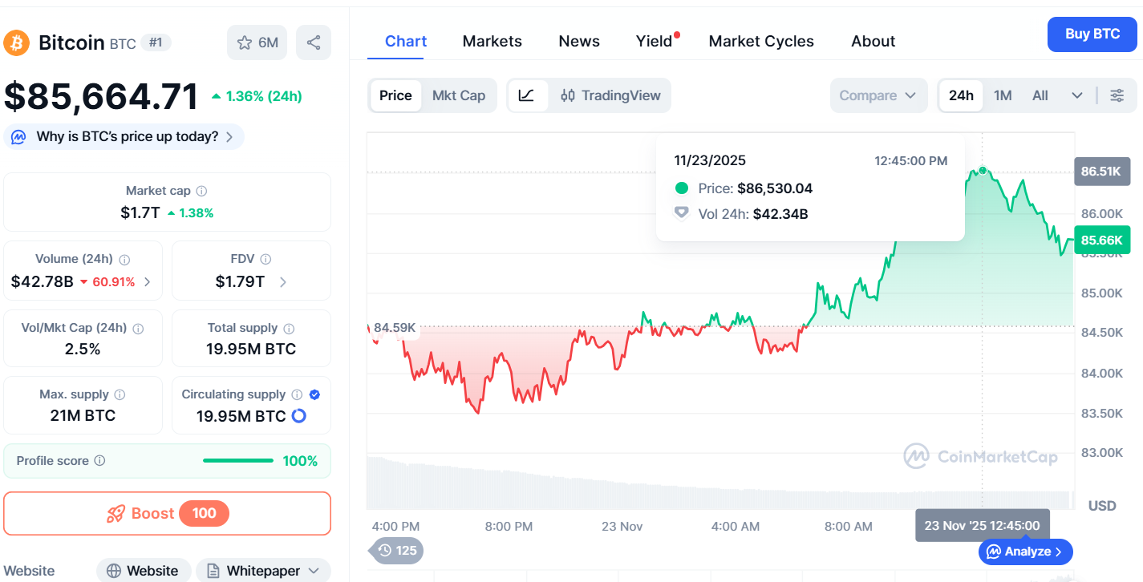The width and height of the screenshot is (1143, 582).
Task: Select All time range
Action: click(1040, 95)
